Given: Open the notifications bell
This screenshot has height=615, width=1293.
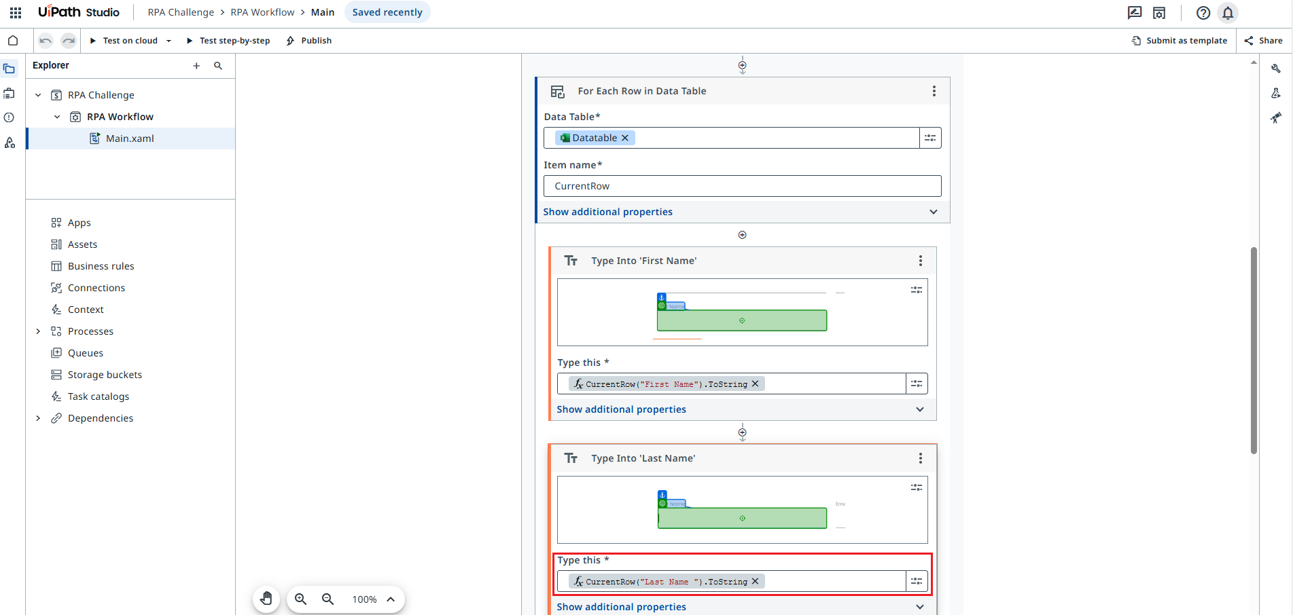Looking at the screenshot, I should click(1227, 12).
